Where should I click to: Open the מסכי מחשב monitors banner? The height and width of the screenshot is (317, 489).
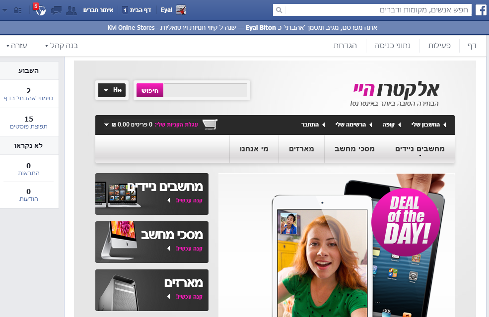click(x=152, y=242)
